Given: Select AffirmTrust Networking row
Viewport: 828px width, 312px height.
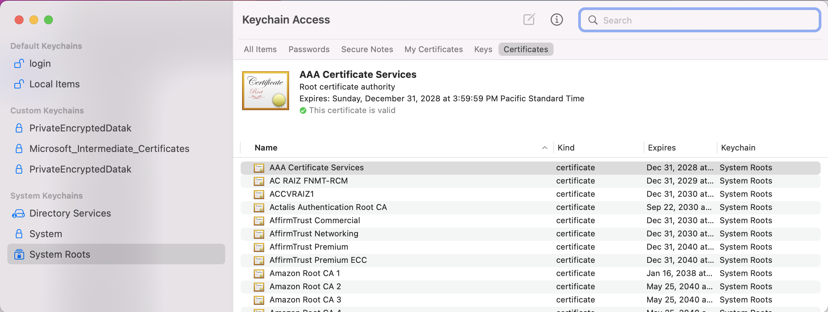Looking at the screenshot, I should tap(530, 234).
